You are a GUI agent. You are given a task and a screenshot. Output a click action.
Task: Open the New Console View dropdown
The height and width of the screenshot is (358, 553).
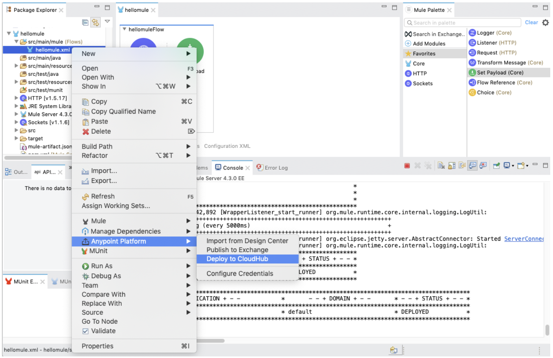(527, 166)
